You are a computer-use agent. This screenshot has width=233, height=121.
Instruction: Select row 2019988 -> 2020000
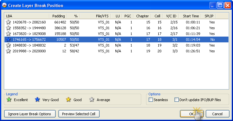[116, 51]
